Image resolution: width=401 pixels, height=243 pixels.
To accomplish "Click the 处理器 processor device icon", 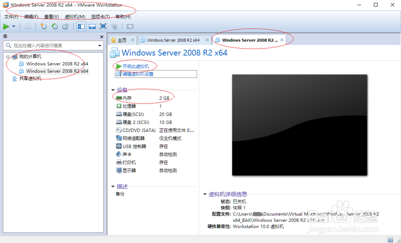I will point(119,106).
